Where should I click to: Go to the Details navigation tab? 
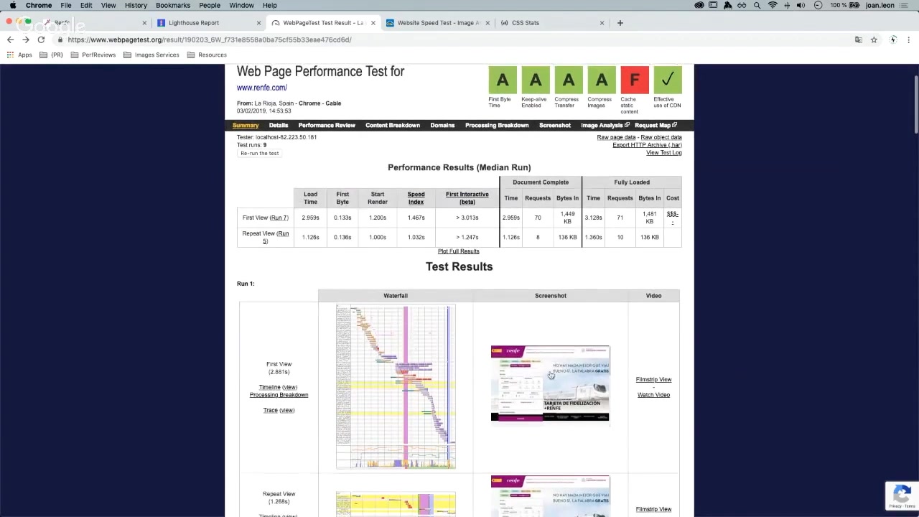pyautogui.click(x=279, y=125)
